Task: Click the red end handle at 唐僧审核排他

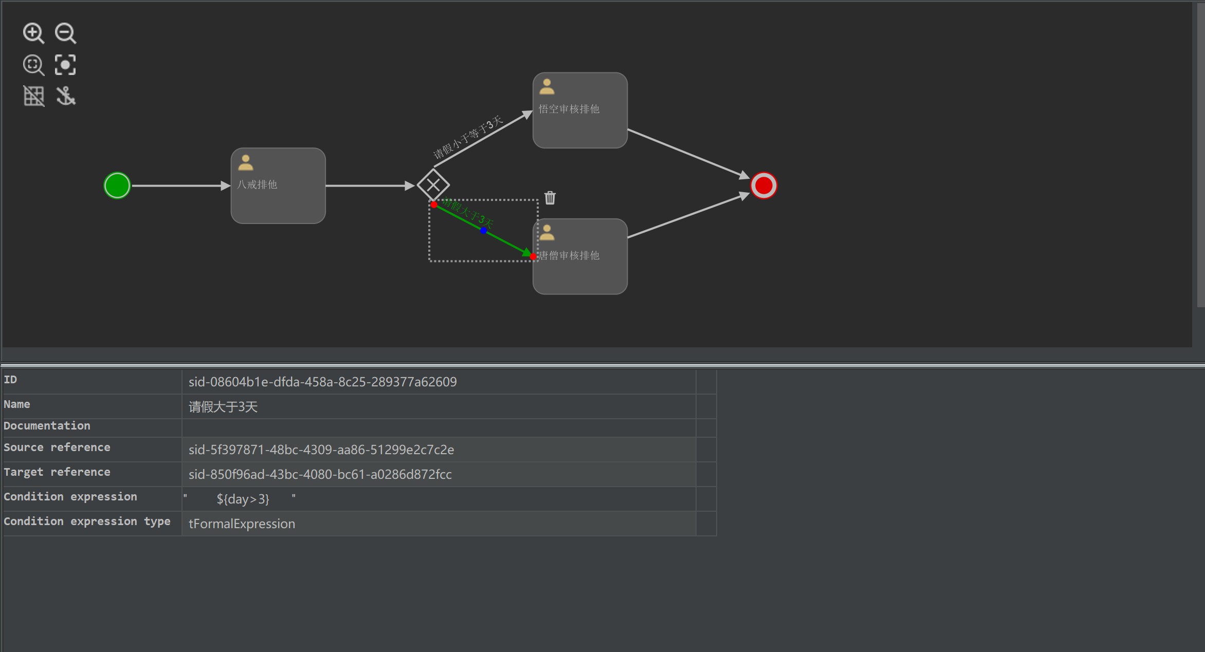Action: coord(533,256)
